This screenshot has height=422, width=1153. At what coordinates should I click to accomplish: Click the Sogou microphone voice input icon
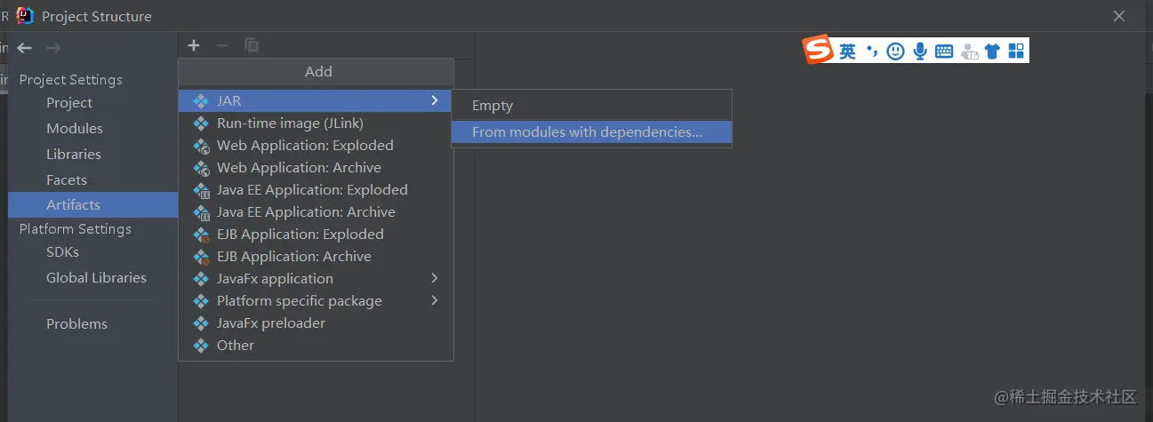pos(920,52)
